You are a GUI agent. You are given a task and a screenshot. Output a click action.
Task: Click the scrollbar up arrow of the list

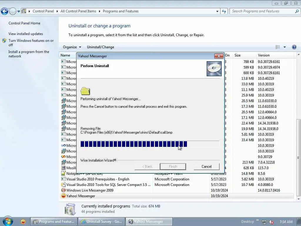pos(299,55)
